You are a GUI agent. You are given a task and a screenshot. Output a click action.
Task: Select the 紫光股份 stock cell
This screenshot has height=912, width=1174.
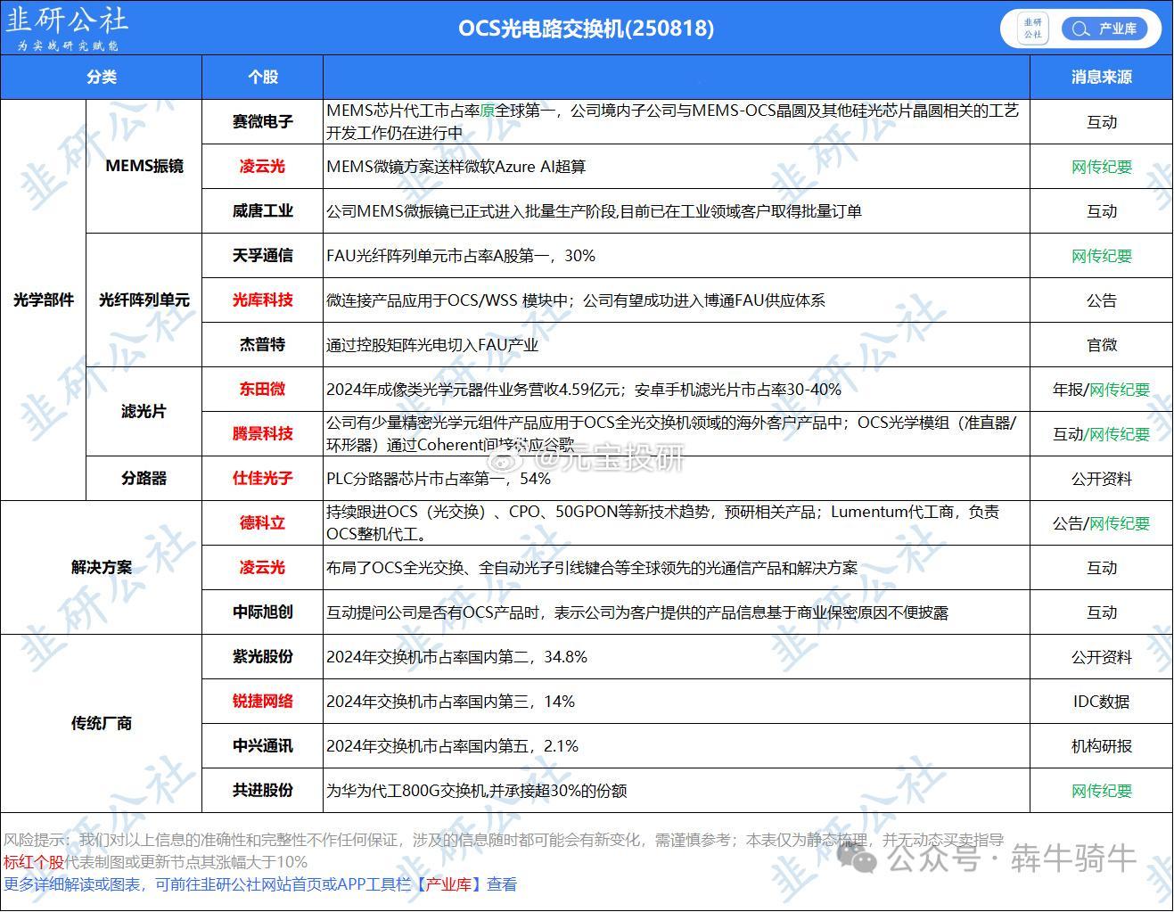click(x=263, y=656)
